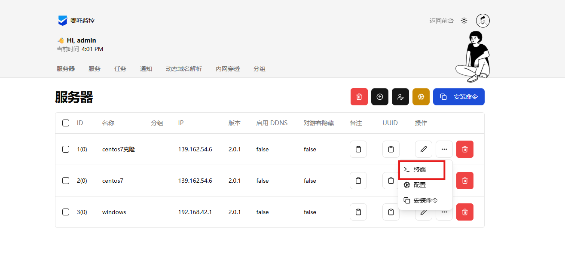565x267 pixels.
Task: Click the blue 安装命令 button
Action: point(459,97)
